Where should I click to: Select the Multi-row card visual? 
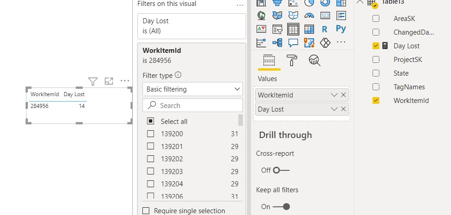coord(341,15)
